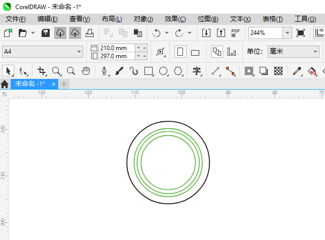Redo the last action
The height and width of the screenshot is (240, 325).
pos(179,33)
